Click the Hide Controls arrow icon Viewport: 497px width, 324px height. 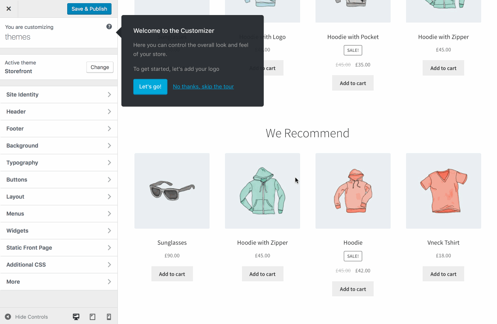click(x=8, y=317)
